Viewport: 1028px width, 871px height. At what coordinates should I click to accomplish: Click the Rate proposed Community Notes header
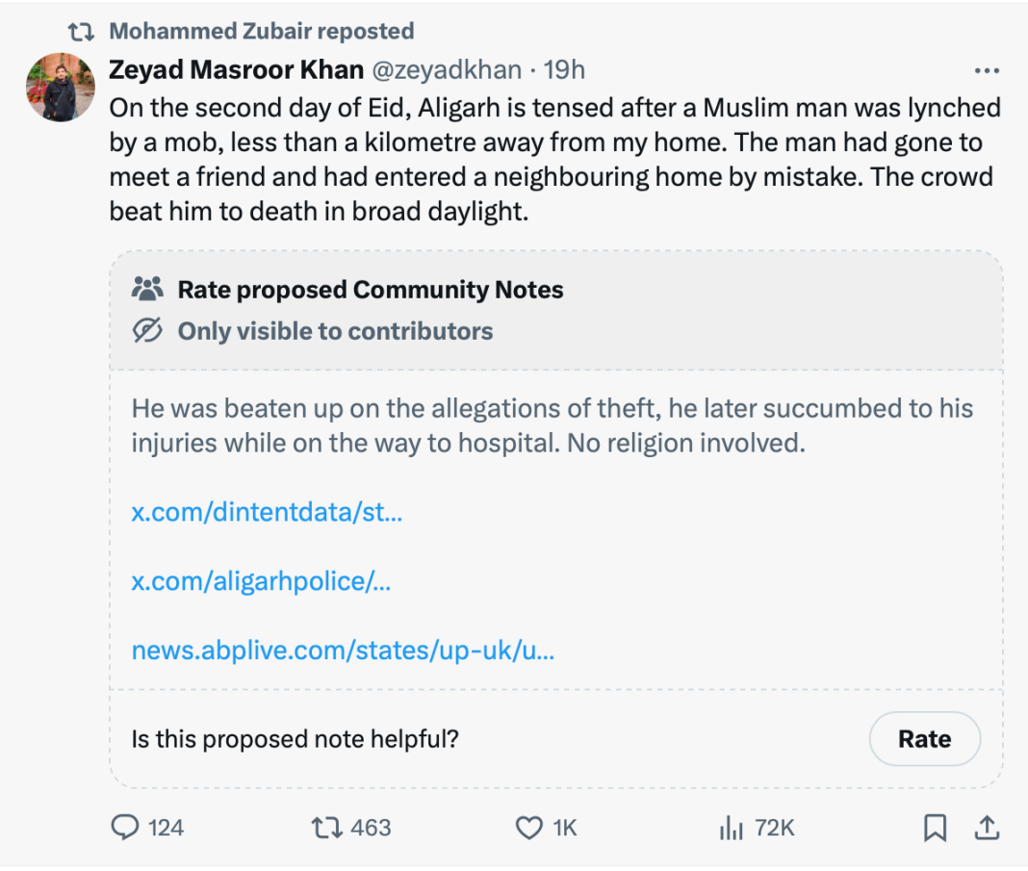tap(371, 290)
